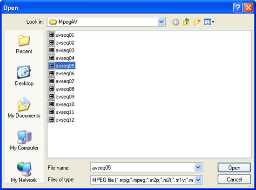Expand the Files of type dropdown
The width and height of the screenshot is (256, 190).
click(198, 180)
